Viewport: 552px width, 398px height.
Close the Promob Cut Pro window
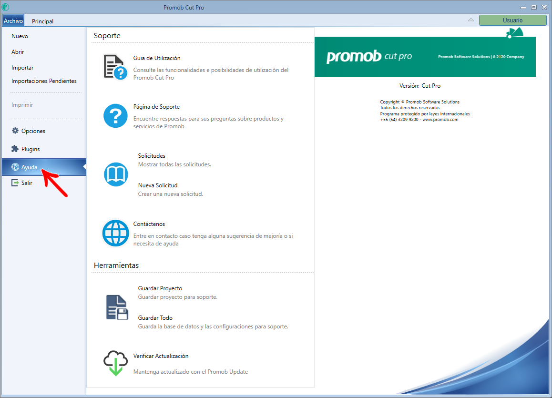pyautogui.click(x=544, y=7)
